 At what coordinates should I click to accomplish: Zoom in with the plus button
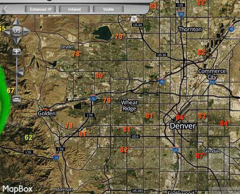pyautogui.click(x=16, y=52)
